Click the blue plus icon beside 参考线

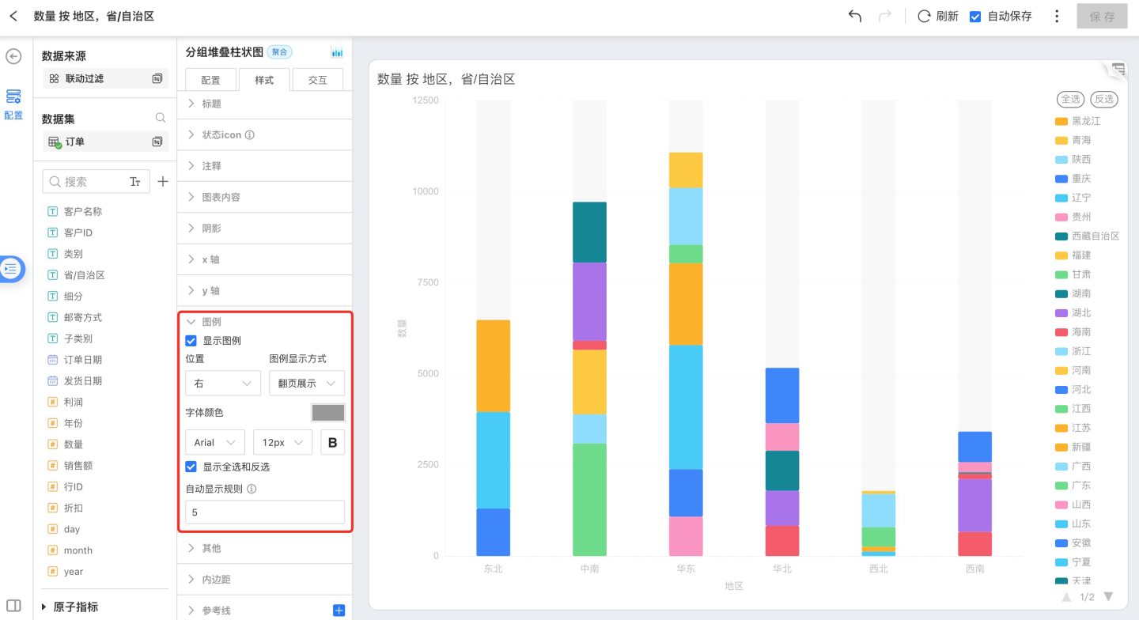(x=339, y=610)
